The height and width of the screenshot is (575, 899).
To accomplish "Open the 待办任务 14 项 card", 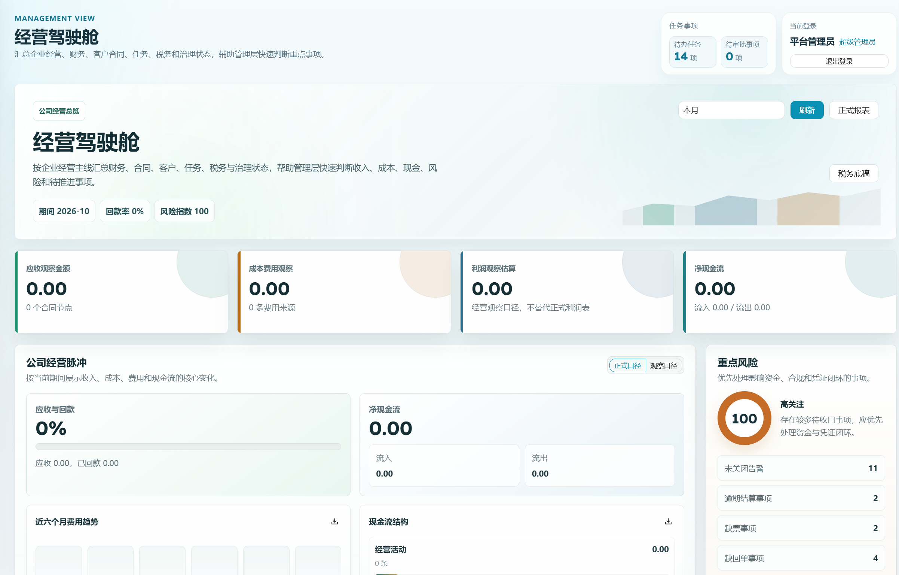I will click(x=692, y=52).
